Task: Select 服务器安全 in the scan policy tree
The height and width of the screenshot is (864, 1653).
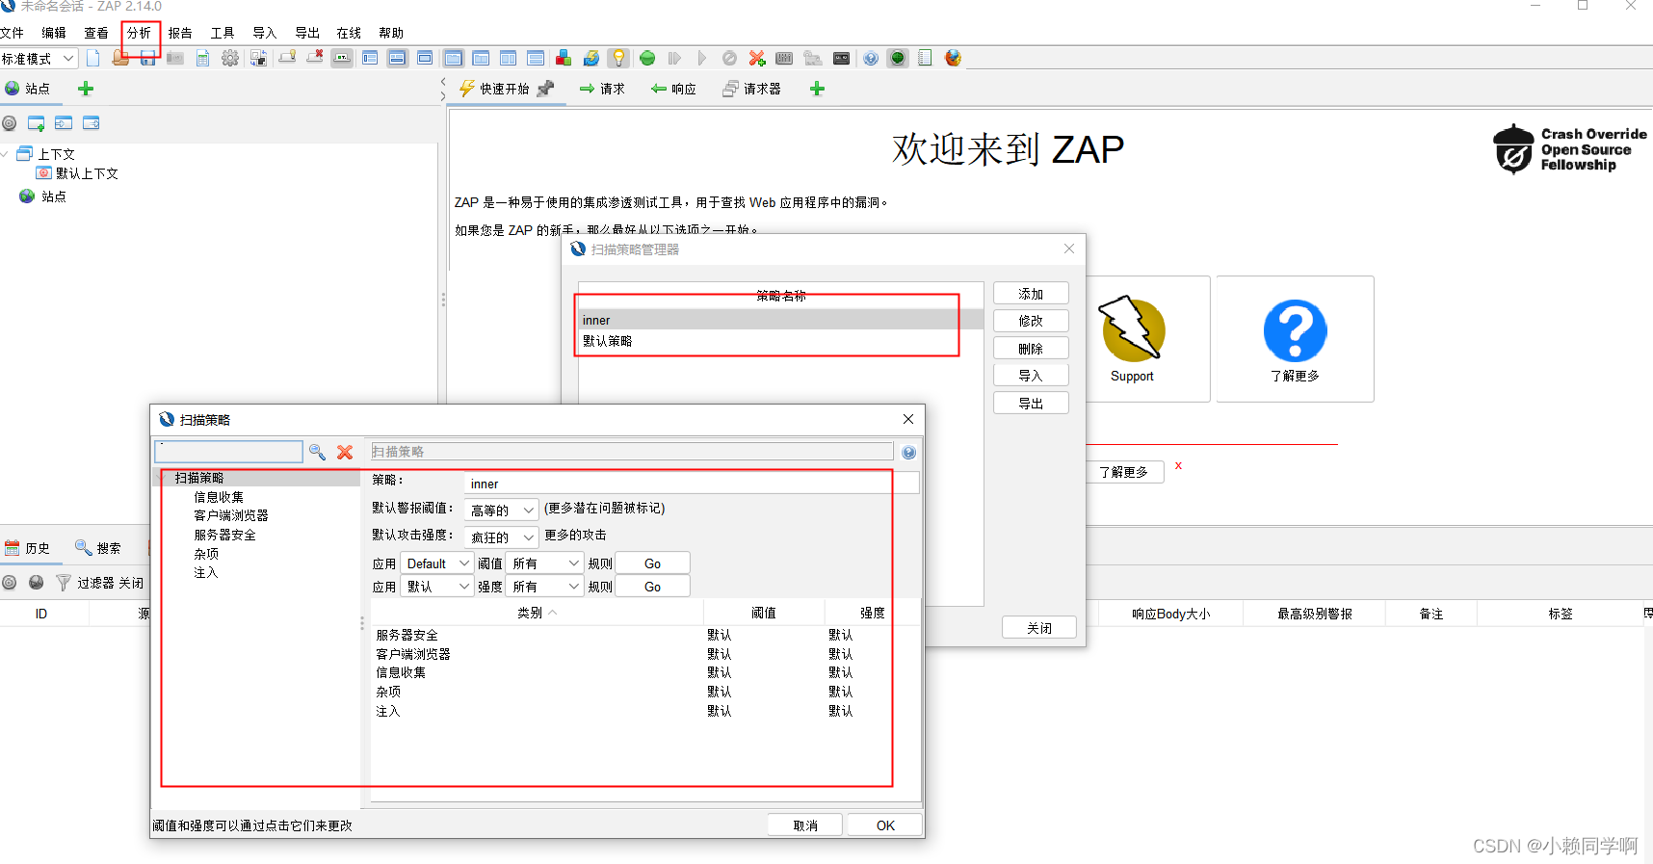Action: [x=224, y=535]
